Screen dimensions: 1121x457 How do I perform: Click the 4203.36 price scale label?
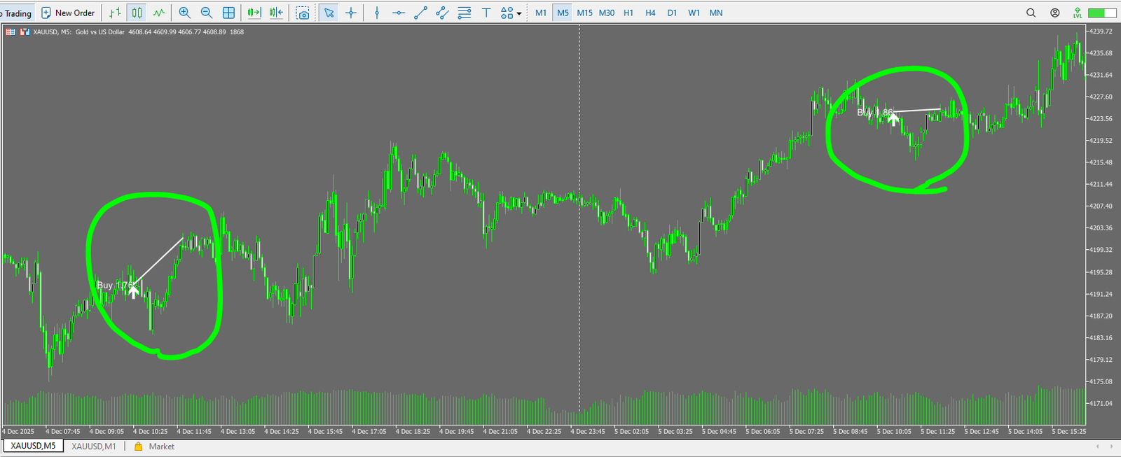click(x=1101, y=228)
